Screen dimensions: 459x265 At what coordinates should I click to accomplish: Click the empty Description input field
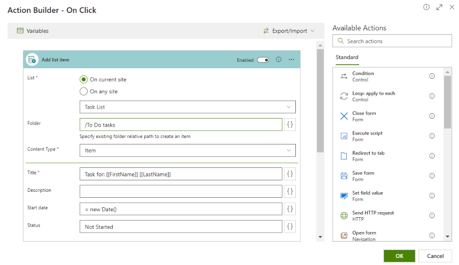pos(181,191)
